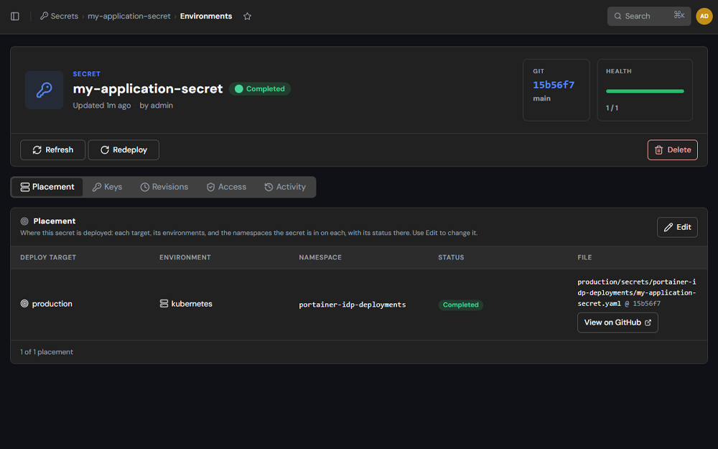The width and height of the screenshot is (718, 449).
Task: Open the Activity tab
Action: coord(285,187)
